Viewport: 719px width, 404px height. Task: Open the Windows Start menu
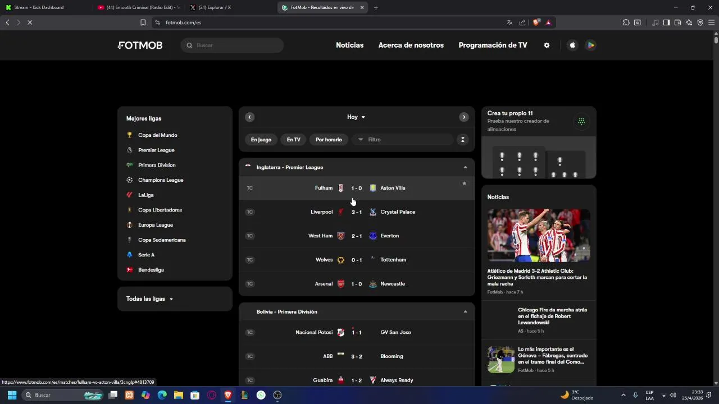click(x=12, y=395)
